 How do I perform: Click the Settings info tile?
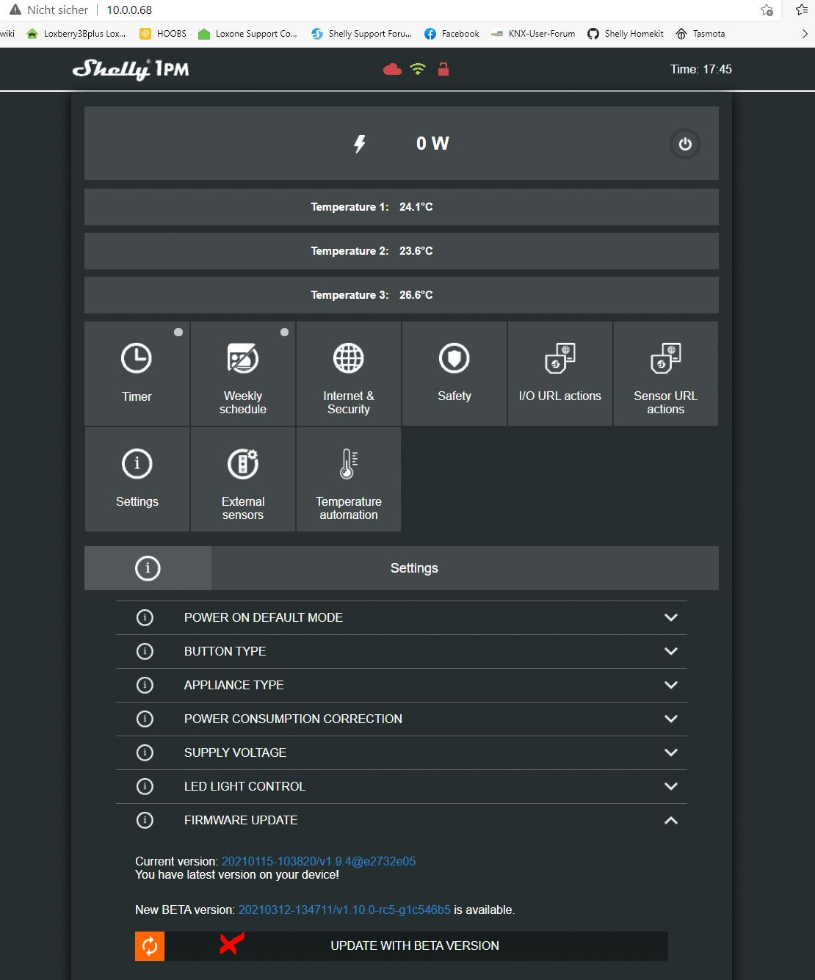pyautogui.click(x=137, y=479)
